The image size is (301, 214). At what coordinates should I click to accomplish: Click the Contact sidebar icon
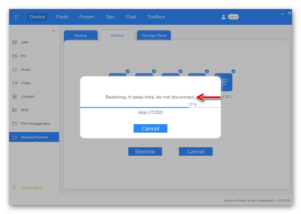15,96
